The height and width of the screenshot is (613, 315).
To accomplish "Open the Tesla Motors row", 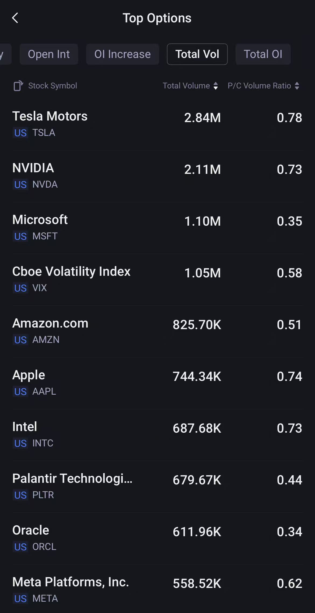I will point(157,124).
